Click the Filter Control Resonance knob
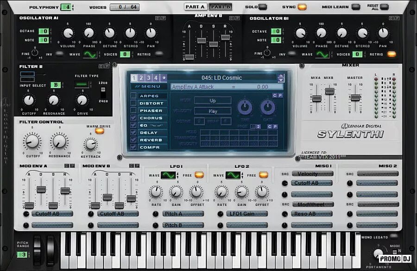 click(59, 141)
